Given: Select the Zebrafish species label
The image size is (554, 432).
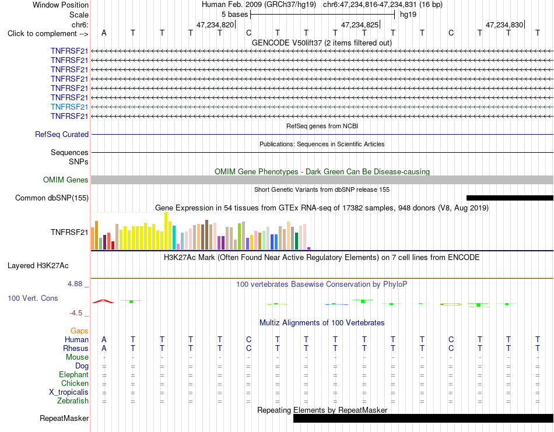Looking at the screenshot, I should pyautogui.click(x=73, y=401).
